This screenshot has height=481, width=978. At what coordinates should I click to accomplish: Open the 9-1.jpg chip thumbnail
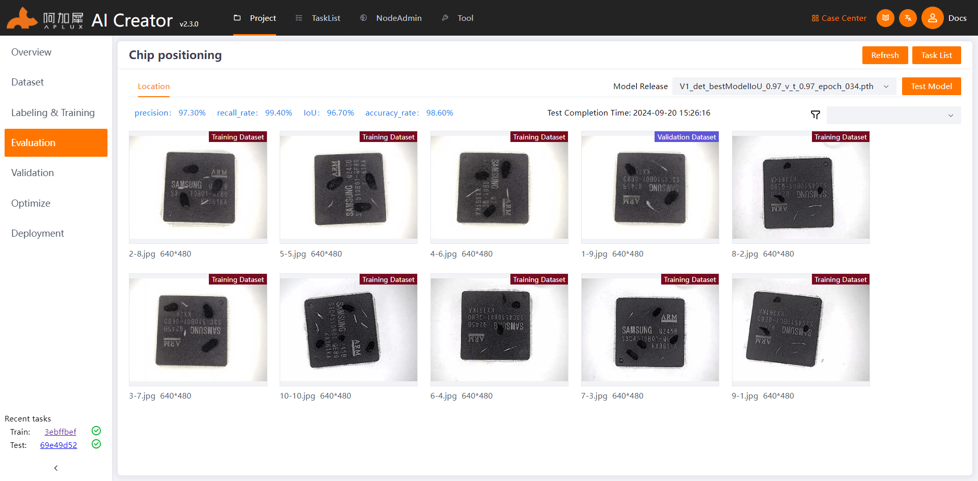click(x=801, y=330)
